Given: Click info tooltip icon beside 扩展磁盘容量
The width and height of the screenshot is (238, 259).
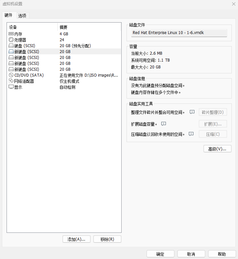Looking at the screenshot, I should click(x=164, y=124).
